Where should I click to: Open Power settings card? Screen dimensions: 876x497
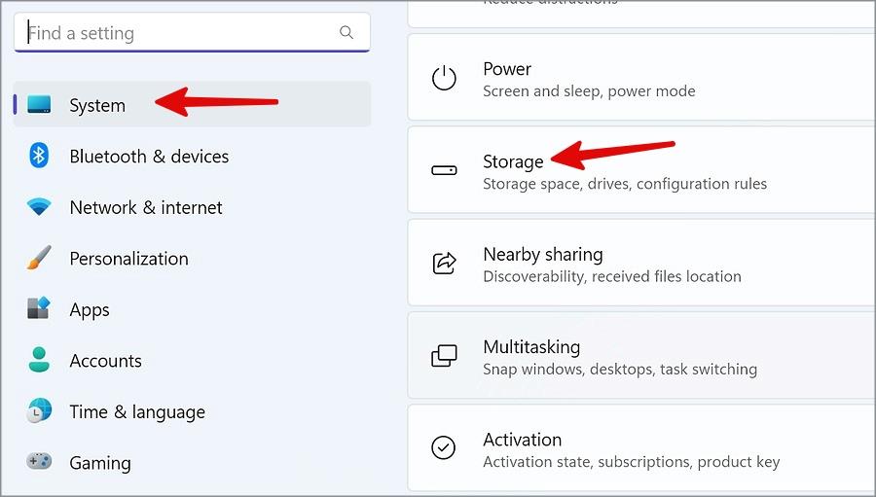point(641,77)
